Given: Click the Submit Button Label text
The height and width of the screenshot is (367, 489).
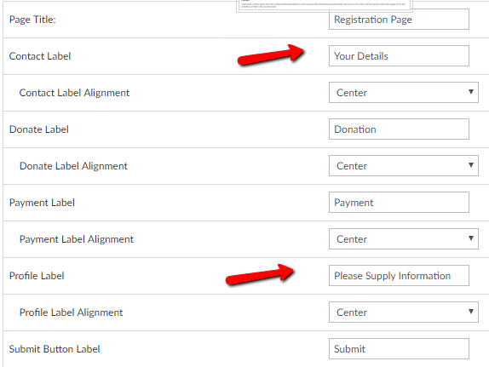Looking at the screenshot, I should pos(55,349).
